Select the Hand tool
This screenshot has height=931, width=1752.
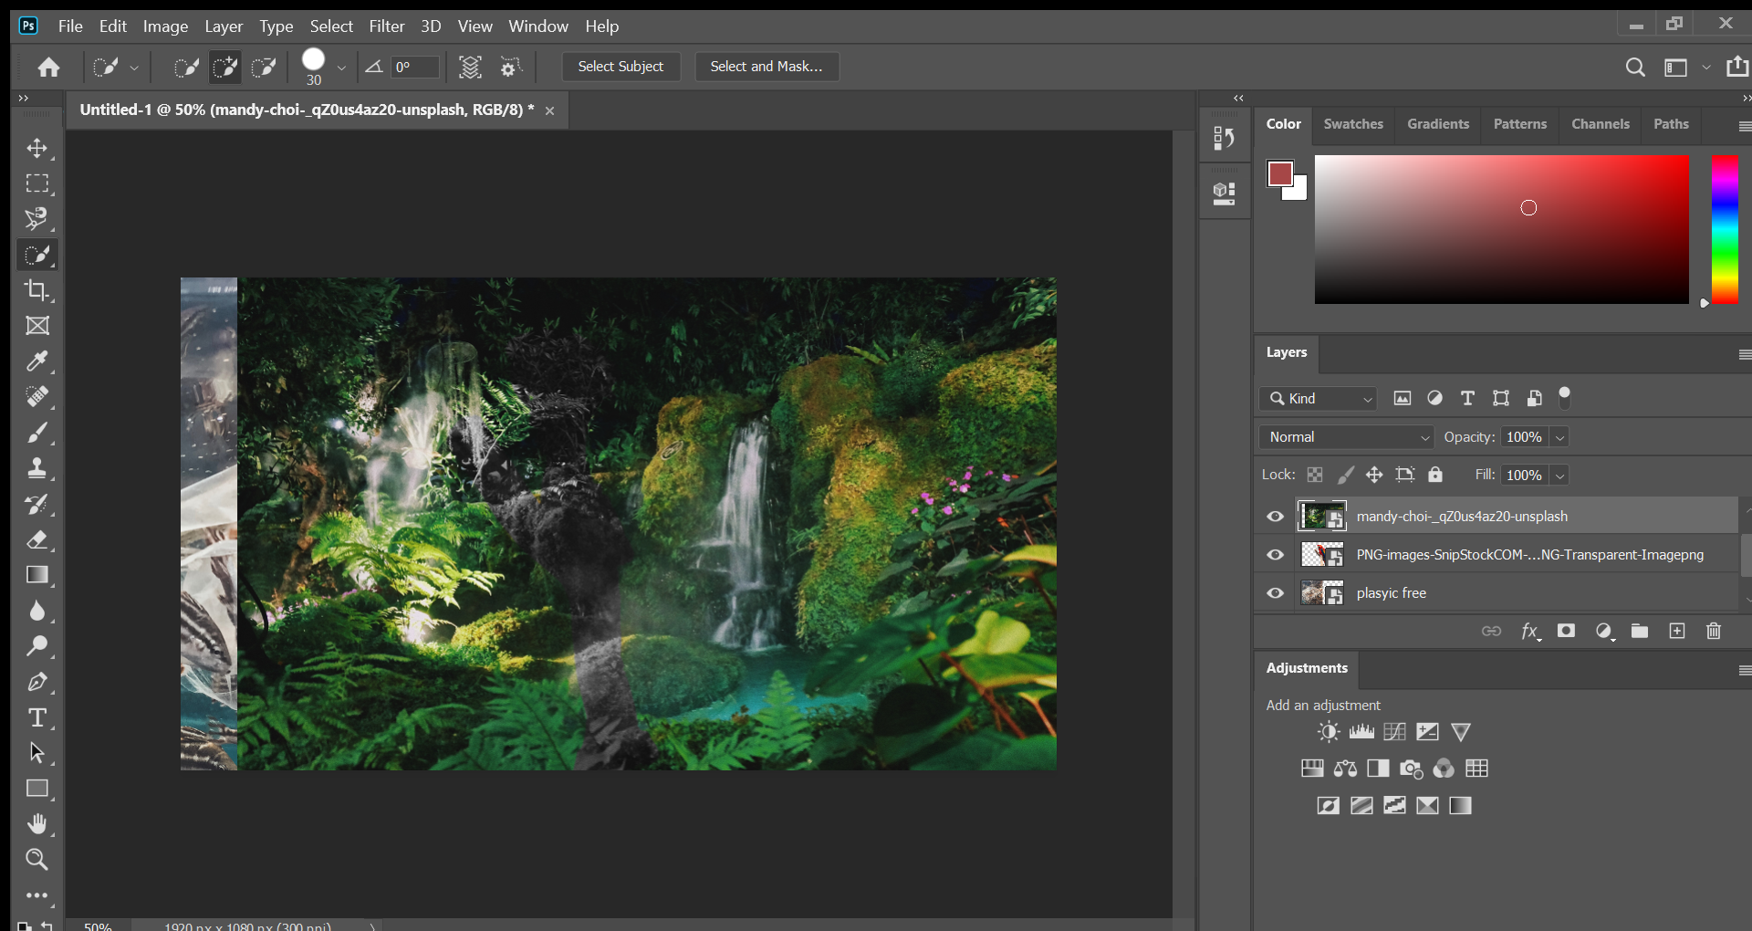(36, 824)
